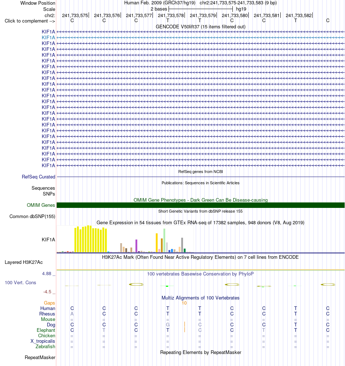The width and height of the screenshot is (345, 366).
Task: Open the GTEx Gene Expression track title
Action: (x=200, y=222)
